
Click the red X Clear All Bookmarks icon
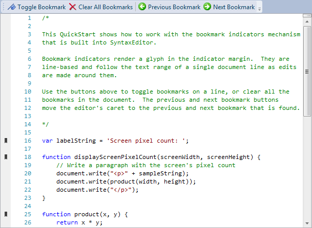[73, 7]
